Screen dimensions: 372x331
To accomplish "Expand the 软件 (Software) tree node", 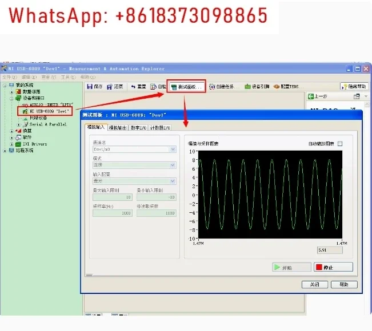I will tap(11, 138).
